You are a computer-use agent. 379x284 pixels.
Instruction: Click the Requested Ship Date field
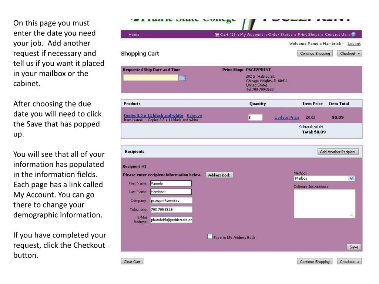(151, 78)
